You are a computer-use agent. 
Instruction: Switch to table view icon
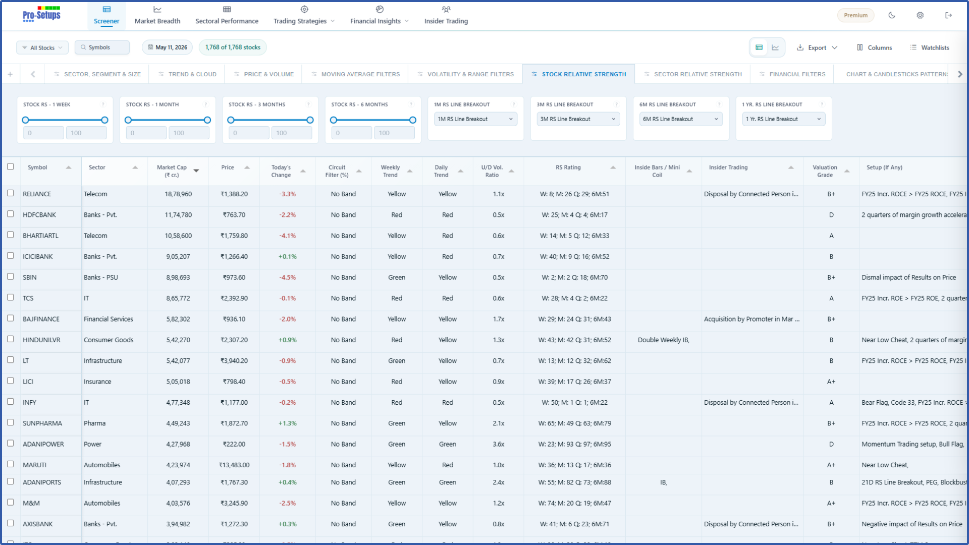(x=759, y=47)
